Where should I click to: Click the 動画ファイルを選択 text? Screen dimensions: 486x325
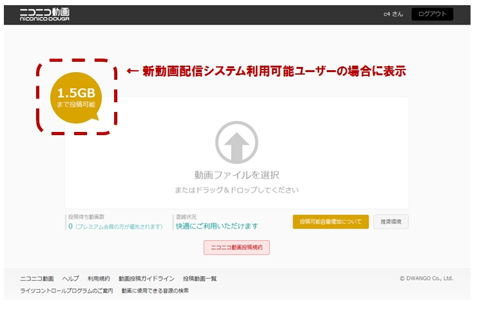(x=237, y=175)
